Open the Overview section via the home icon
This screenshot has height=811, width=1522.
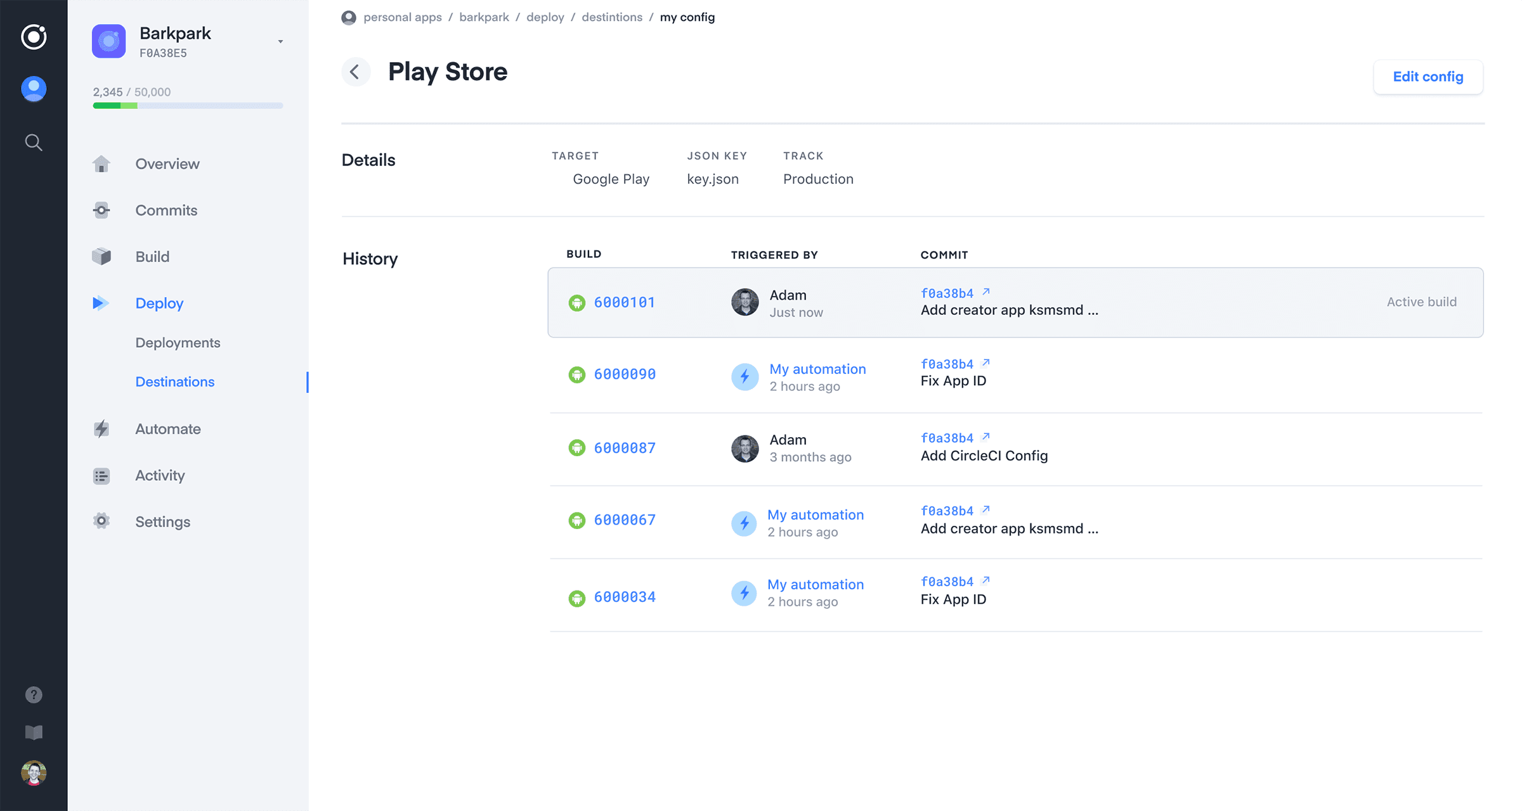(x=101, y=163)
